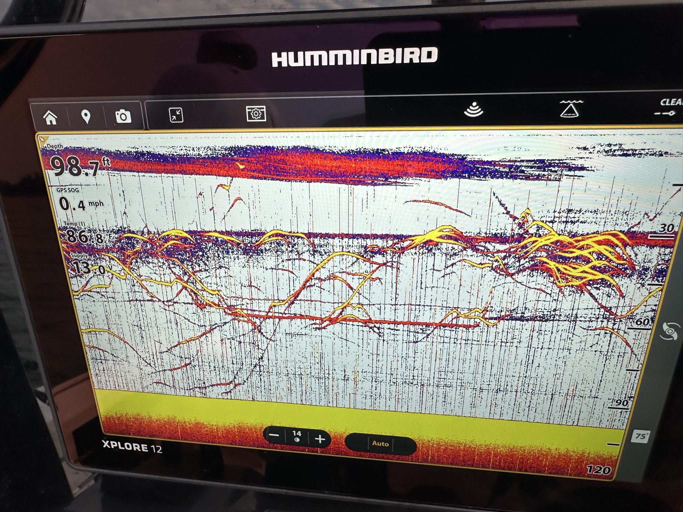Mark a waypoint with the pin icon
This screenshot has height=512, width=683.
click(x=86, y=117)
